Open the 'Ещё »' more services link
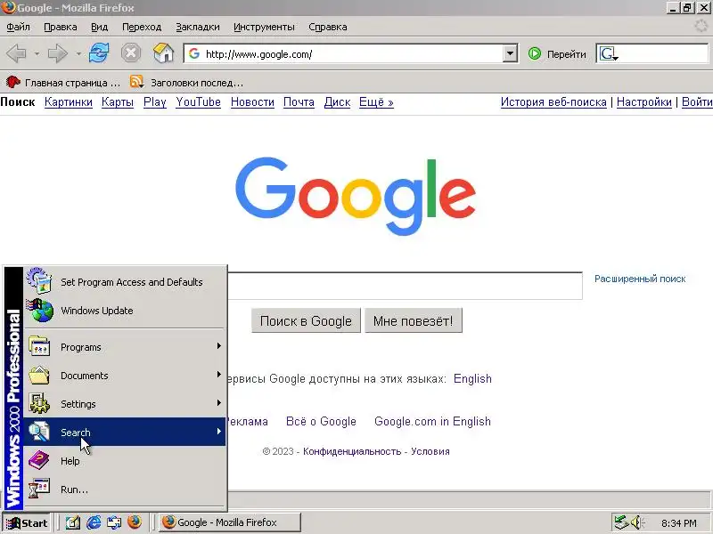Screen dimensions: 713x534 (x=376, y=102)
